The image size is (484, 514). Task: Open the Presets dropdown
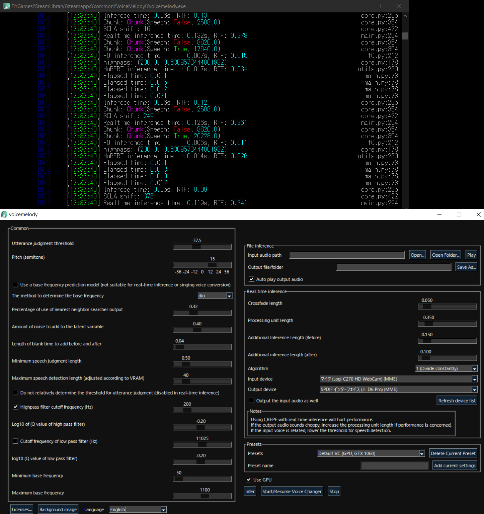[421, 453]
